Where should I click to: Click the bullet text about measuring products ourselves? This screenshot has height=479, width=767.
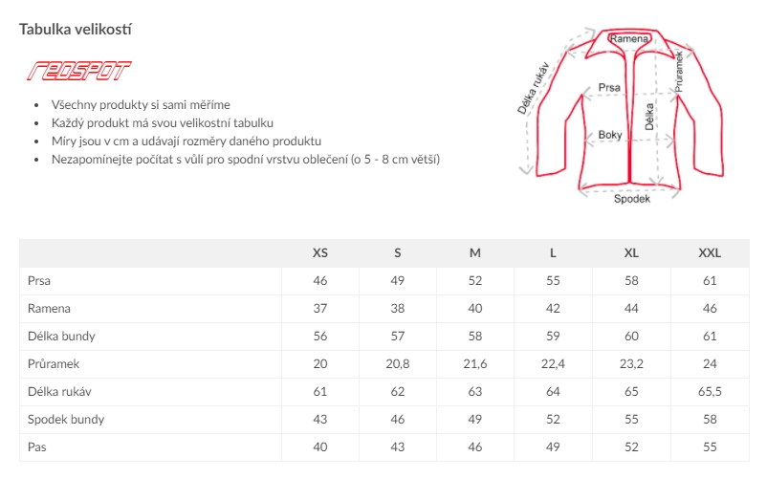[141, 105]
